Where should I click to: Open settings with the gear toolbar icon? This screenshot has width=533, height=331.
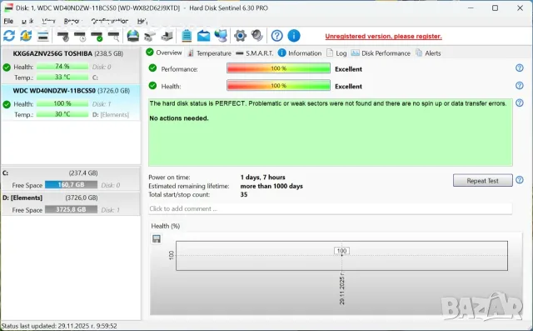point(241,36)
